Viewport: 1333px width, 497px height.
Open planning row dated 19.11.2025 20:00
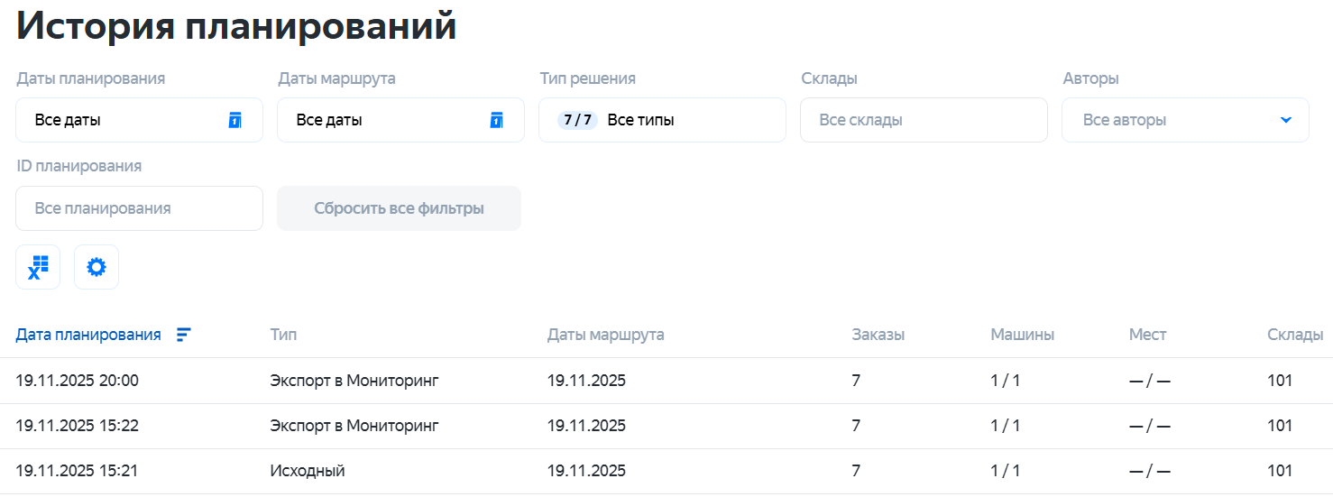78,381
